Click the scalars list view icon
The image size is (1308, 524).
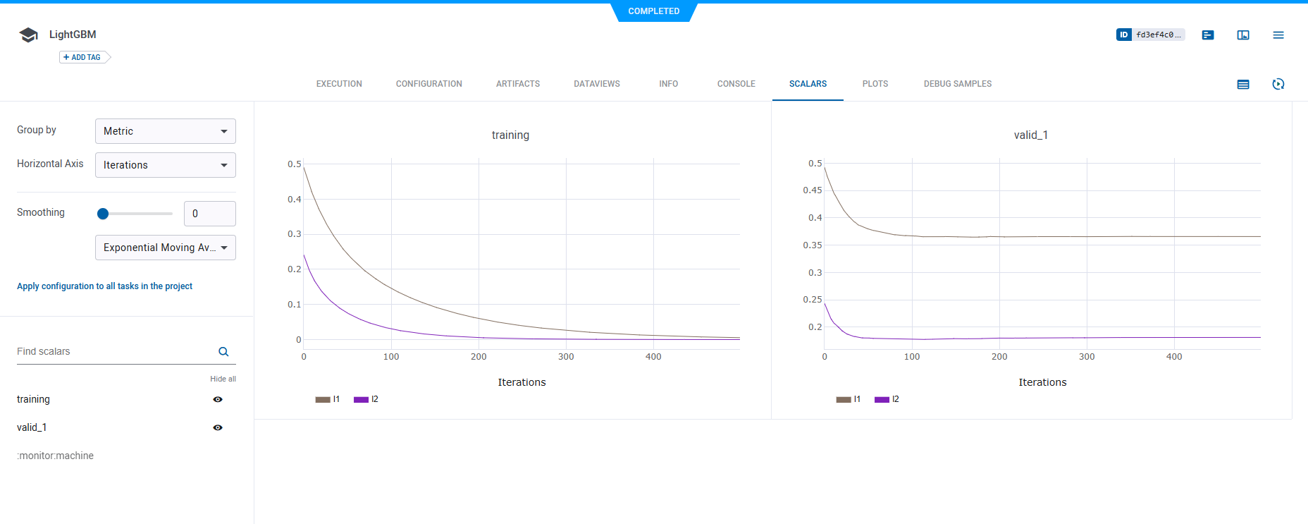1243,84
